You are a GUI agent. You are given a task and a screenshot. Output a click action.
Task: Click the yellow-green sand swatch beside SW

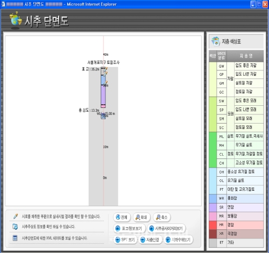click(213, 114)
